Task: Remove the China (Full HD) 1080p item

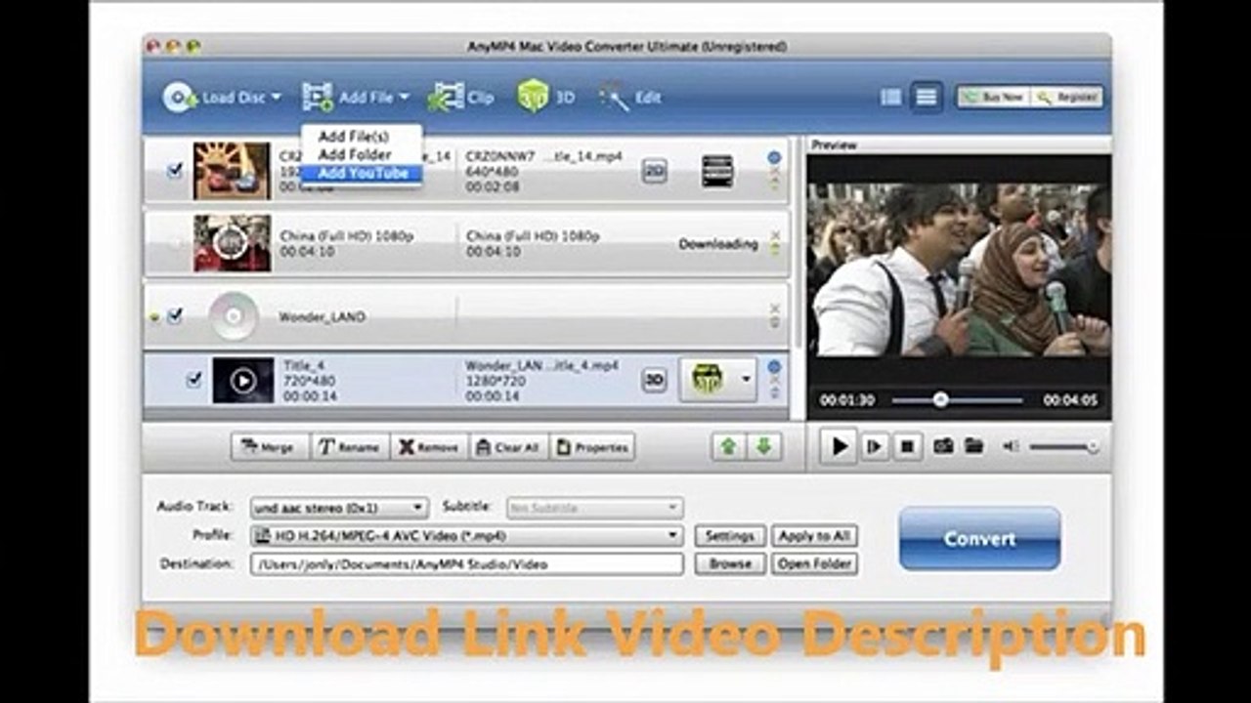Action: point(775,235)
